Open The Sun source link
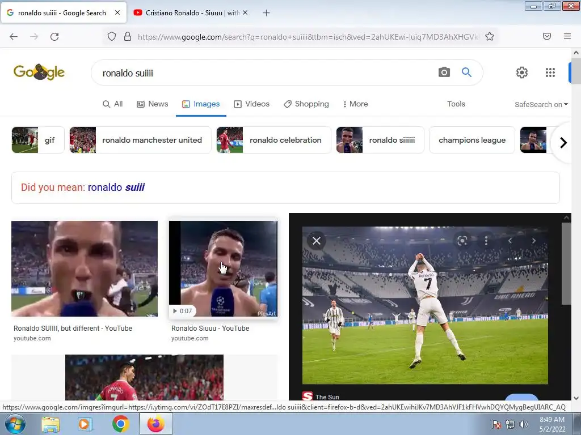Image resolution: width=581 pixels, height=435 pixels. coord(321,396)
